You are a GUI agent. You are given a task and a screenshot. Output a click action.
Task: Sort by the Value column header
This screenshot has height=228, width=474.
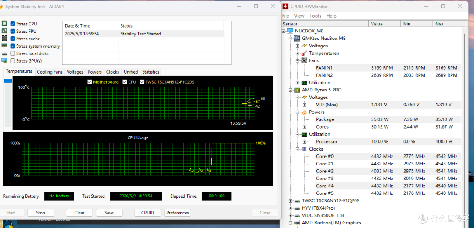coord(384,24)
